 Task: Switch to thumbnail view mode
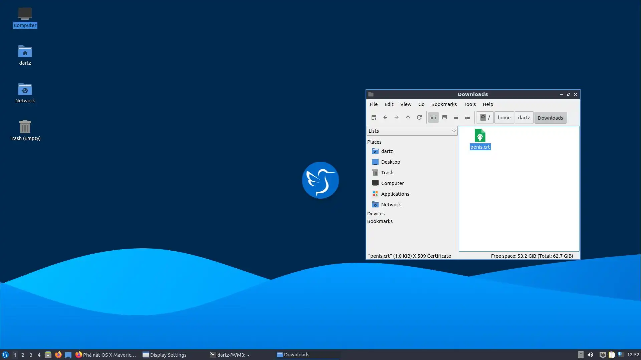coord(445,117)
